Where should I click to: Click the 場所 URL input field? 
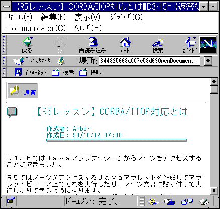click(150, 61)
